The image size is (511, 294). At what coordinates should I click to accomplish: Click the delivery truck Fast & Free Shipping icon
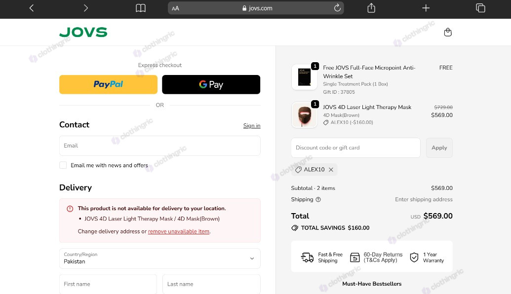point(307,257)
